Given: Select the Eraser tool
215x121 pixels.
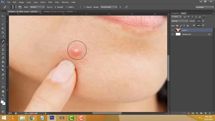Looking at the screenshot, I should pos(3,58).
